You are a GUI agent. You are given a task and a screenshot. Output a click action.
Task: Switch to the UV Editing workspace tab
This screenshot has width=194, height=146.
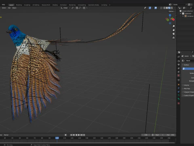point(36,5)
